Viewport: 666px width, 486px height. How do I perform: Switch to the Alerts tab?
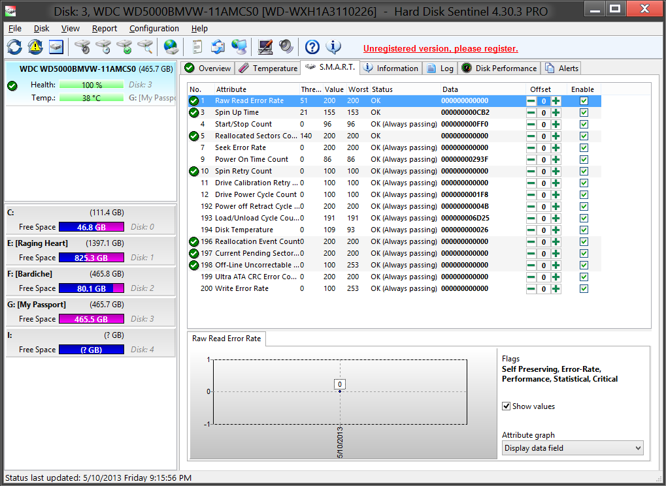562,68
